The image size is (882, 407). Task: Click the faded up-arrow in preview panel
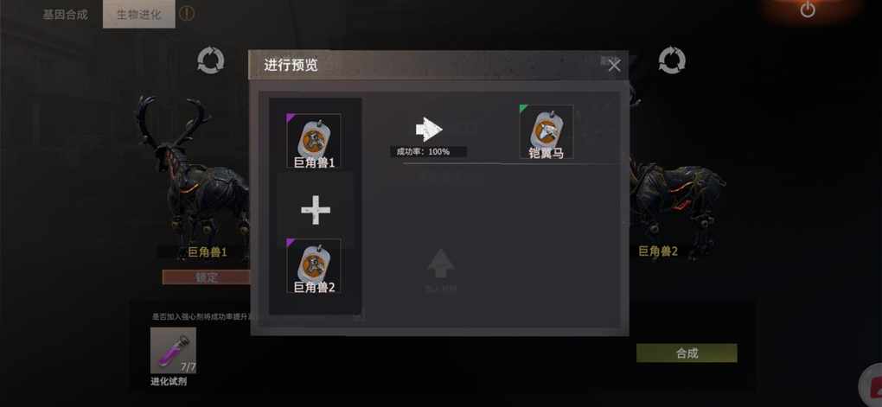(440, 264)
